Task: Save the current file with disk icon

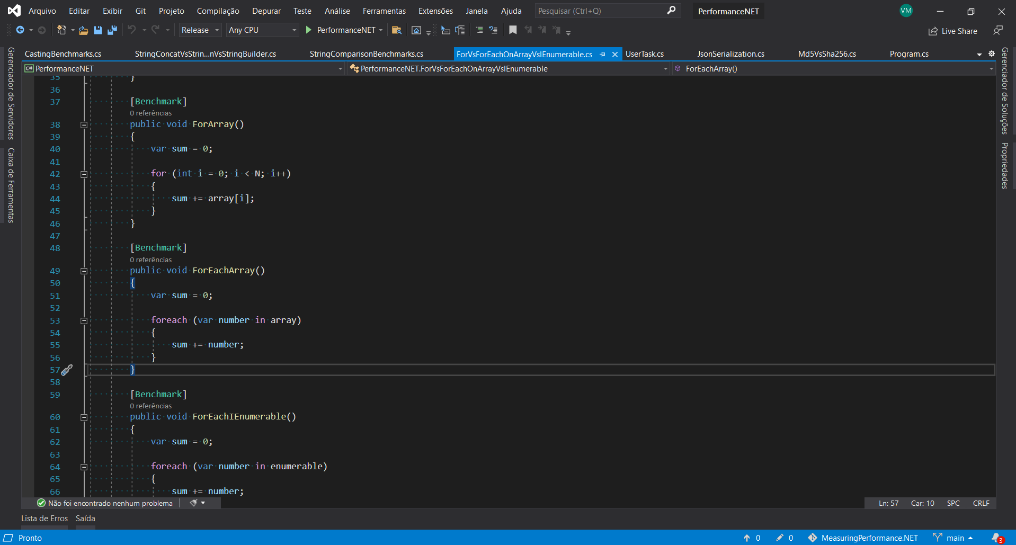Action: [97, 30]
